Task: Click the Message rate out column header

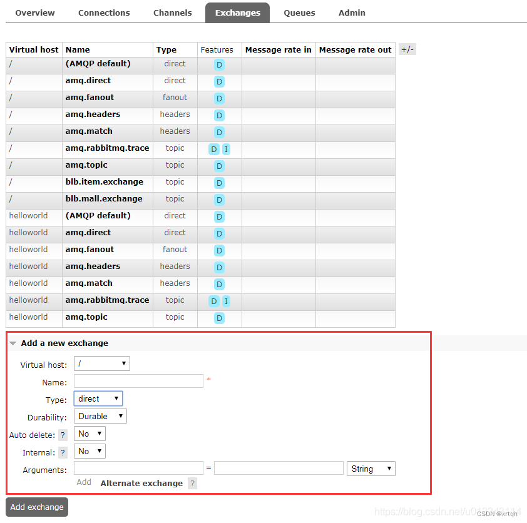Action: (x=356, y=49)
